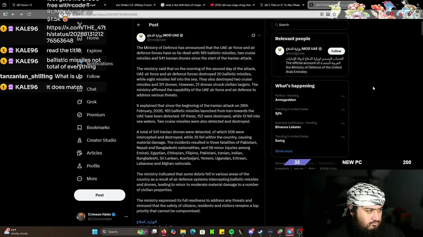
Task: Toggle reader view icon in address bar
Action: (322, 14)
